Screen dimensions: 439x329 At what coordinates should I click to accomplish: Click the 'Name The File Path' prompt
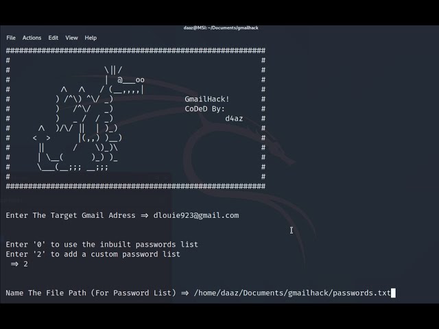pos(91,293)
